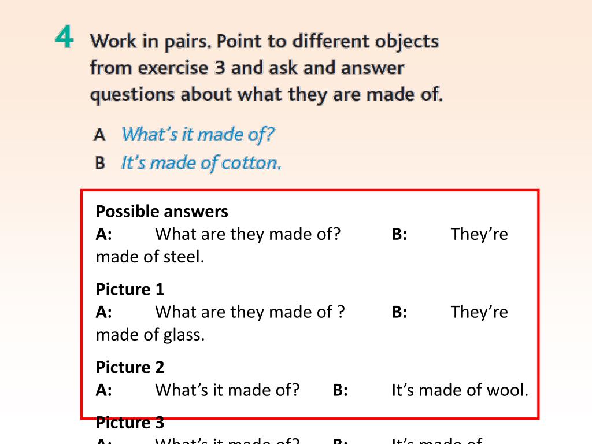
Task: Click the 'B:' label in the Picture 2 line
Action: coord(340,390)
